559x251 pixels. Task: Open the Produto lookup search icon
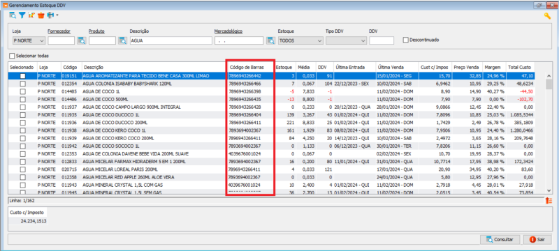(123, 40)
